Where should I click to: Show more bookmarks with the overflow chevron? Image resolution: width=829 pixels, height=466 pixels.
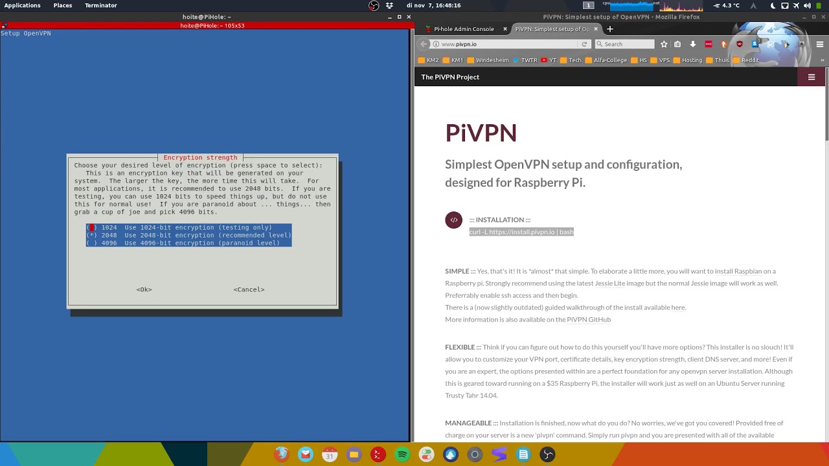coord(823,60)
